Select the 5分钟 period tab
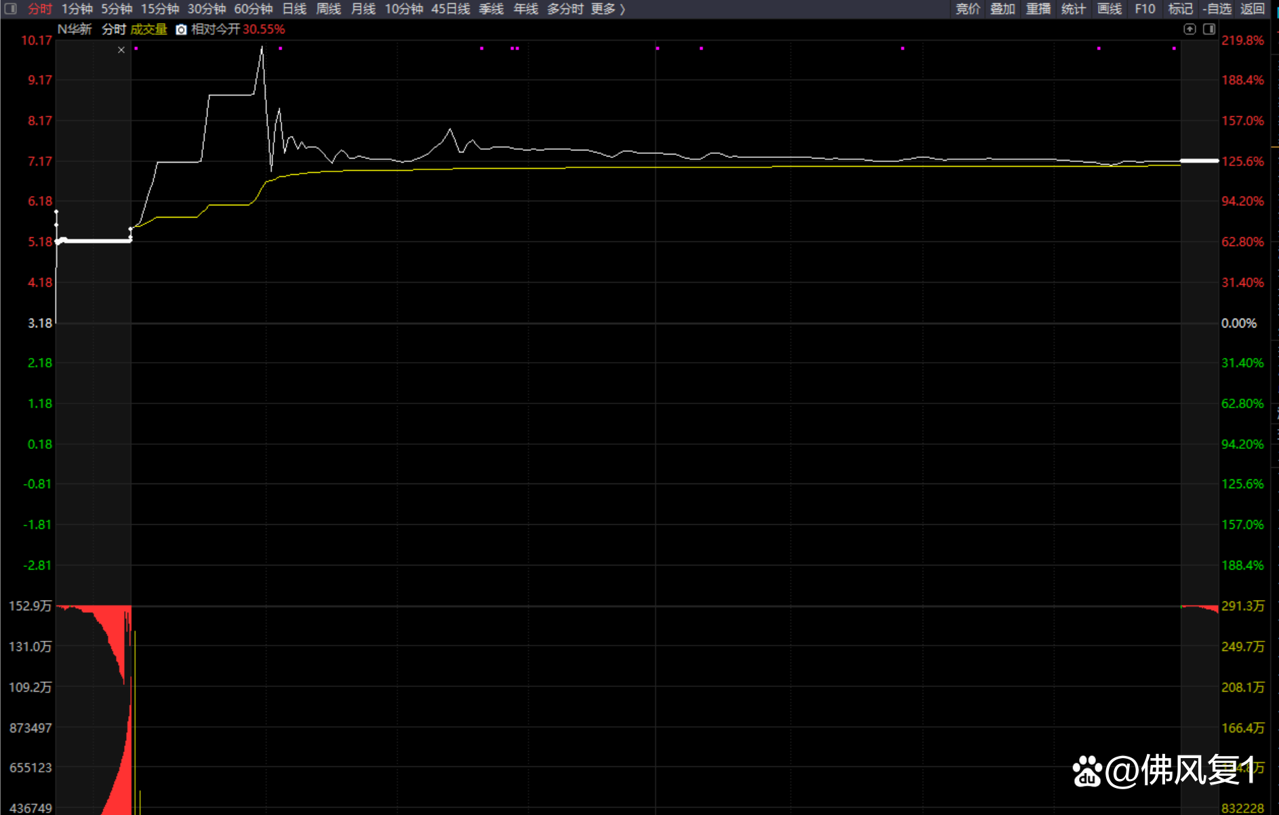Viewport: 1279px width, 815px height. [x=117, y=9]
